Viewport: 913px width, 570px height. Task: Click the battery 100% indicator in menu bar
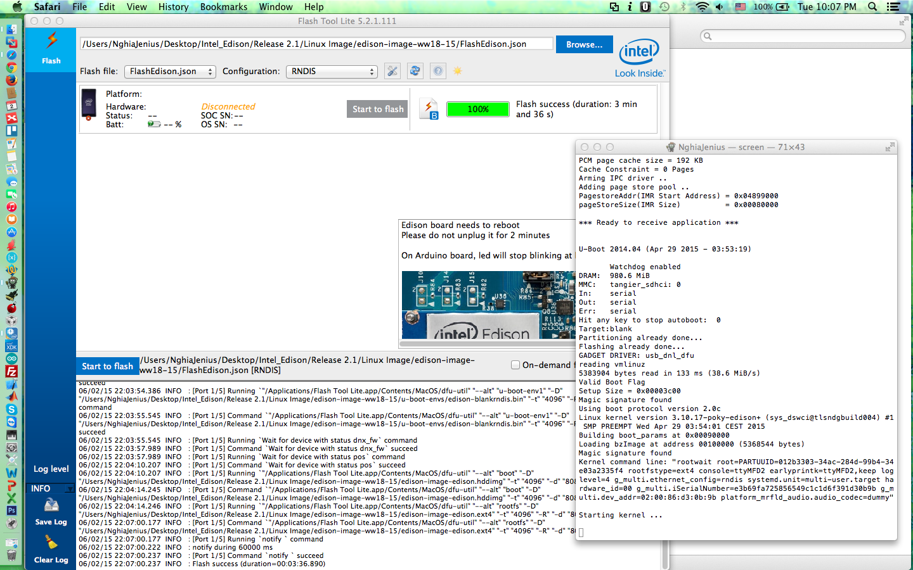point(772,7)
